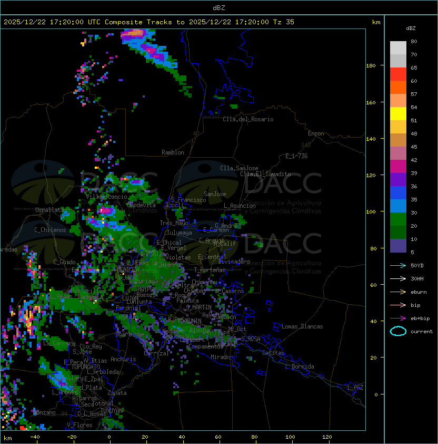This screenshot has width=438, height=444.
Task: Click the TUNUYAN city label
Action: point(112,410)
